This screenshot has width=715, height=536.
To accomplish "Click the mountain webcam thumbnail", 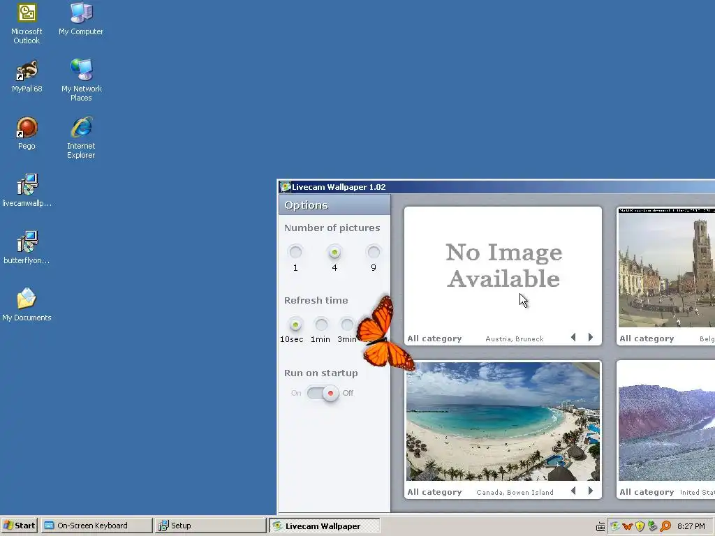I will 667,422.
